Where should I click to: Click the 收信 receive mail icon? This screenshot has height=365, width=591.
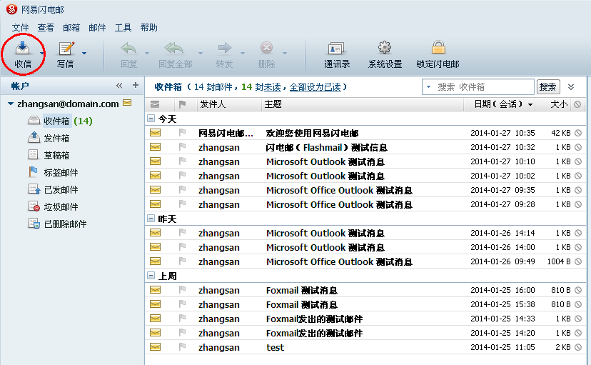click(x=22, y=49)
